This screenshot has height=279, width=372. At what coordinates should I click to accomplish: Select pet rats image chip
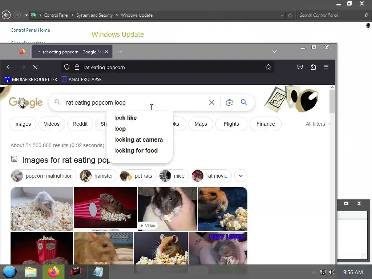point(138,176)
